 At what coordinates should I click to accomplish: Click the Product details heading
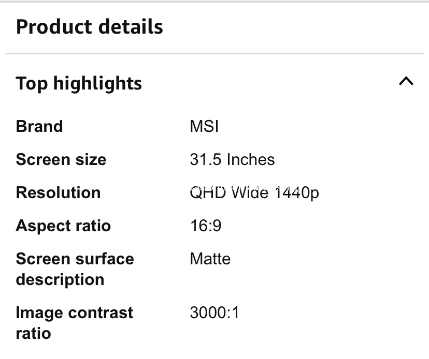[90, 27]
